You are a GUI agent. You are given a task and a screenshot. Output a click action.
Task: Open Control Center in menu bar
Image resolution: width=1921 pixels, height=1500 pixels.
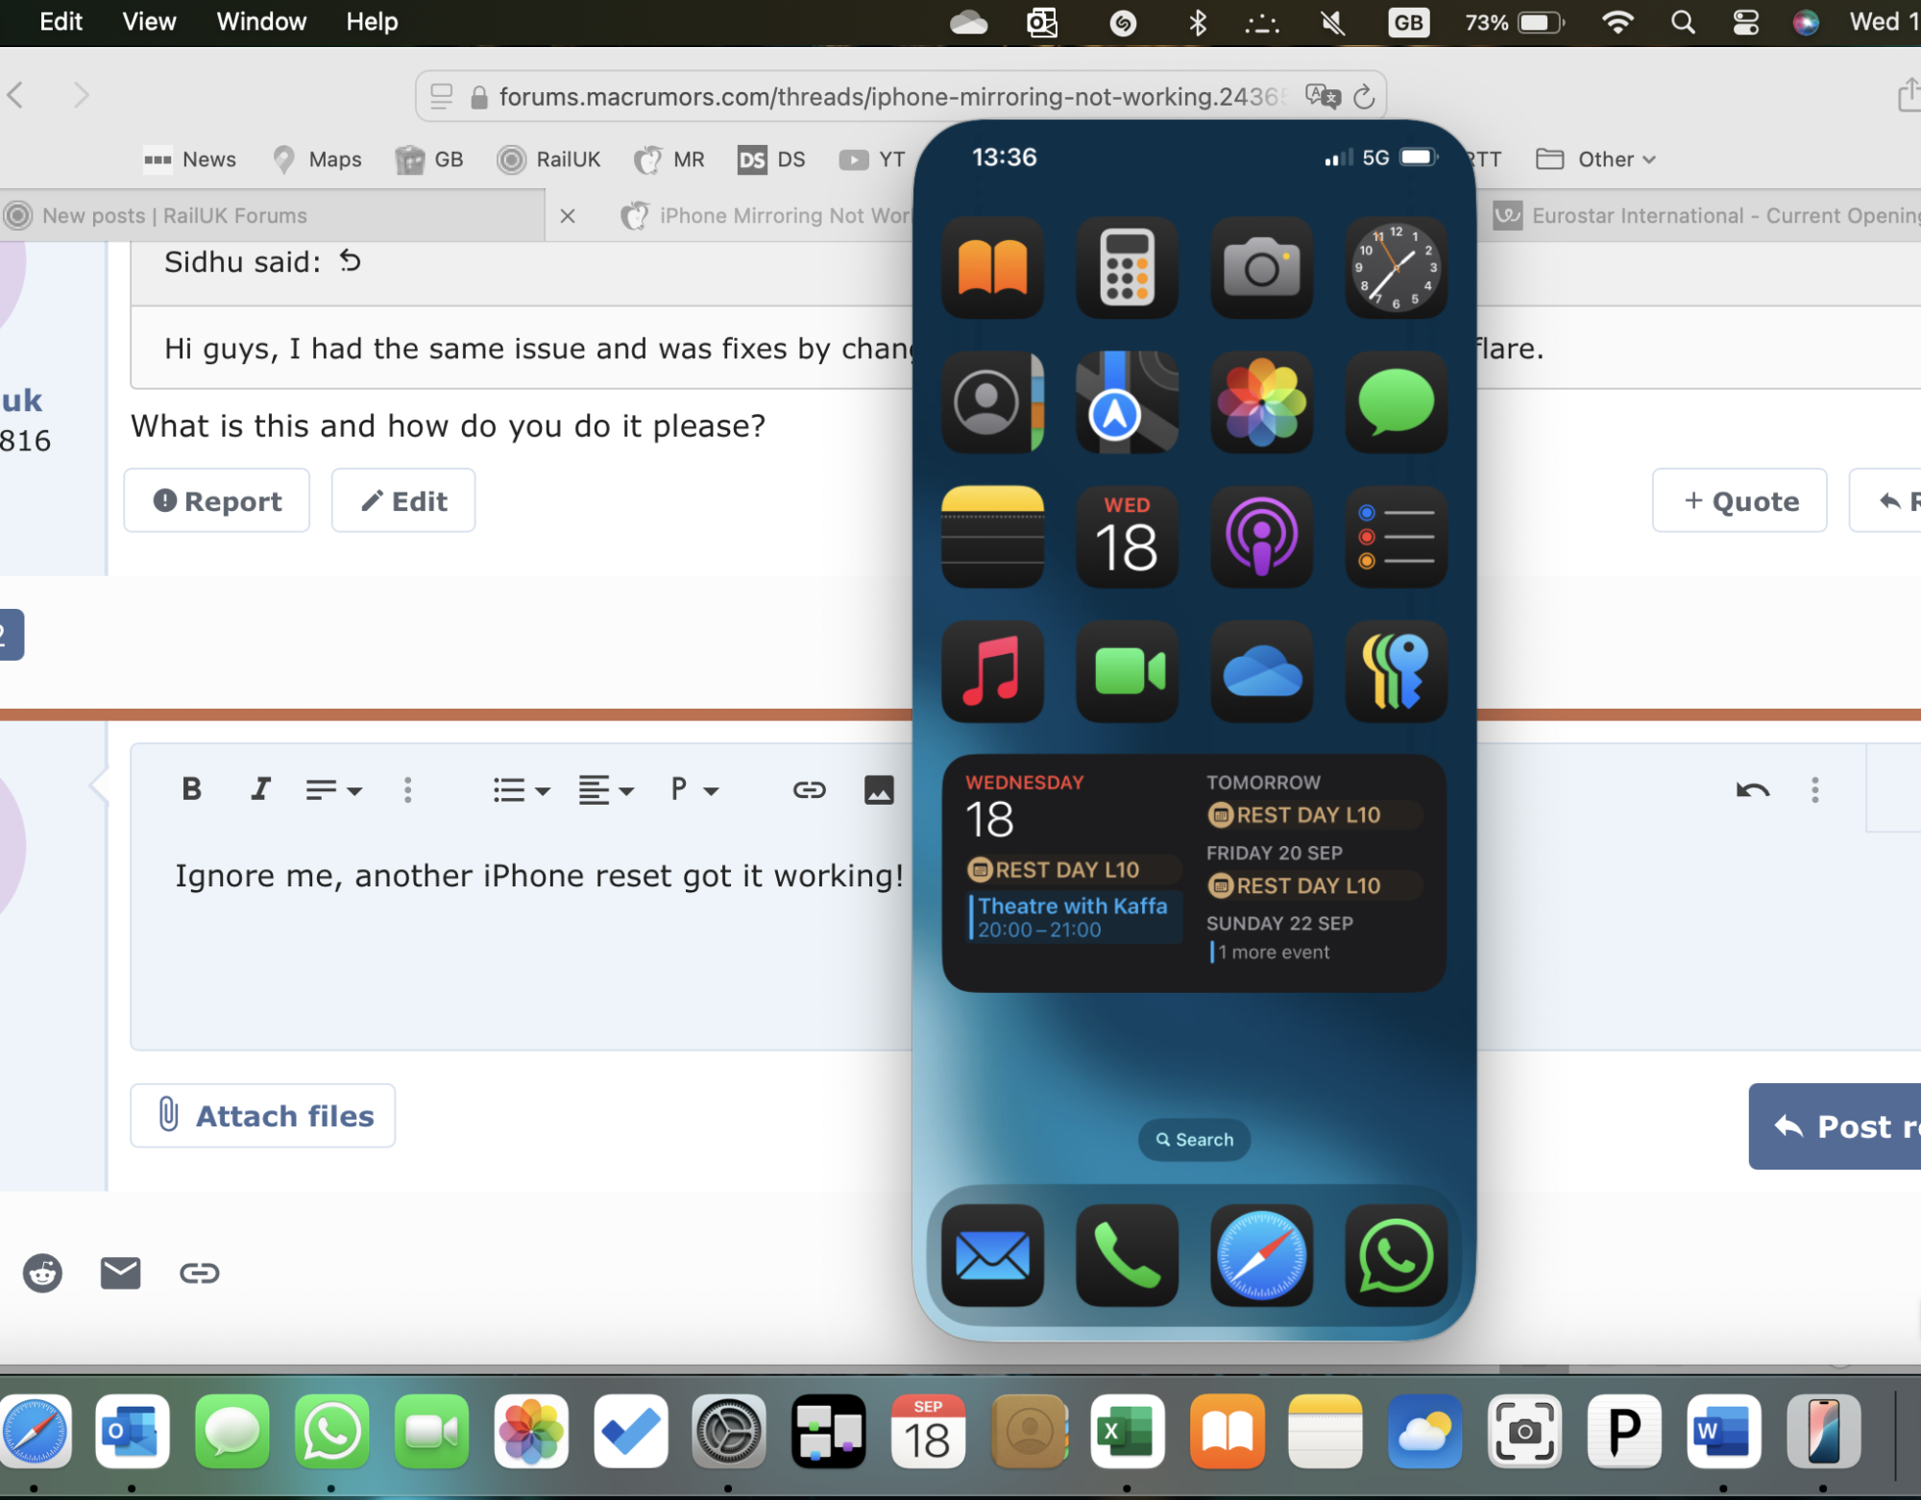[1745, 22]
